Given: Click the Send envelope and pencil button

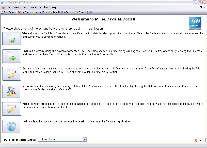Looking at the screenshot, I should [x=12, y=109].
